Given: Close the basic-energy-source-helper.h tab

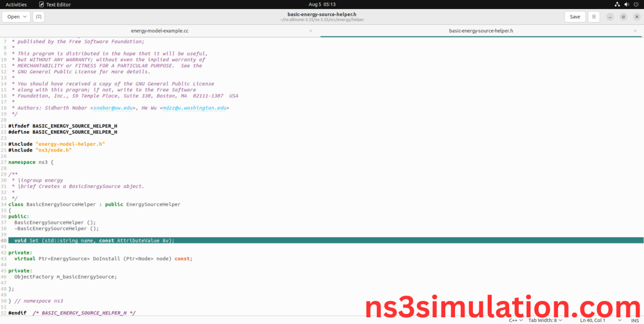Looking at the screenshot, I should pyautogui.click(x=636, y=31).
